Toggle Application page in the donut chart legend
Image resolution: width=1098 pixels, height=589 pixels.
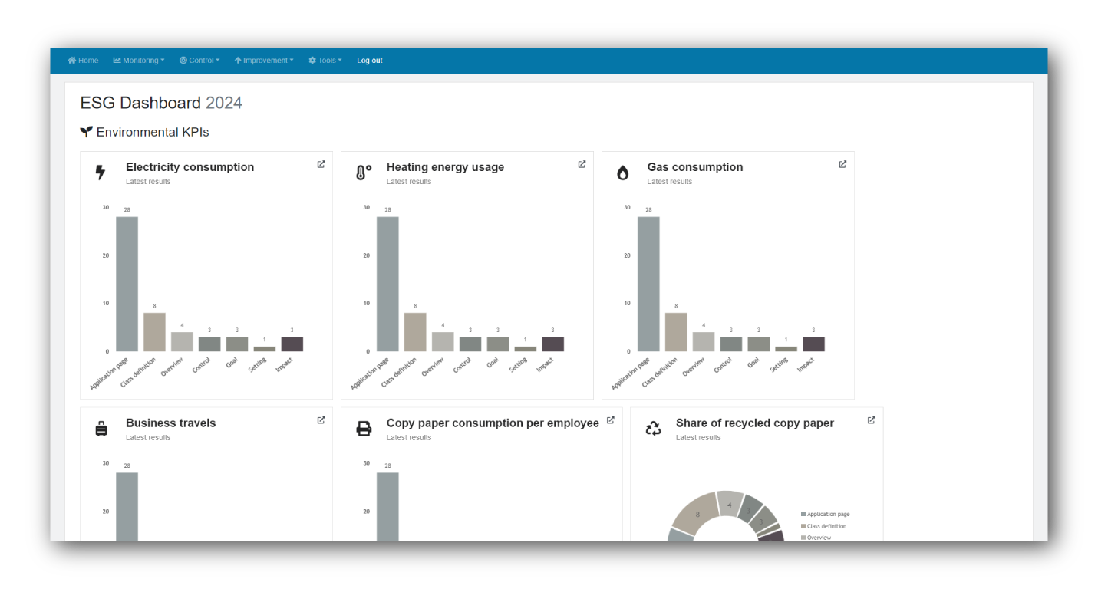pyautogui.click(x=826, y=514)
